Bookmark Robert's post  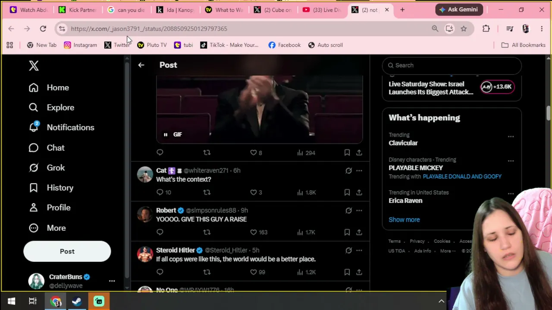point(347,232)
